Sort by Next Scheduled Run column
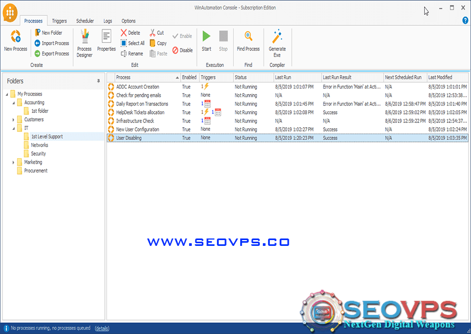 (x=405, y=78)
